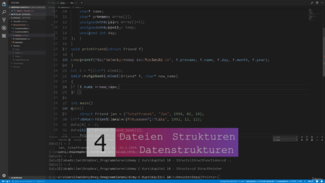Click the editor vertical scrollbar
Viewport: 325px width, 183px height.
323,52
